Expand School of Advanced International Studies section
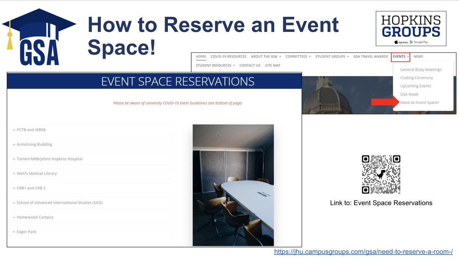The width and height of the screenshot is (459, 259). (92, 202)
